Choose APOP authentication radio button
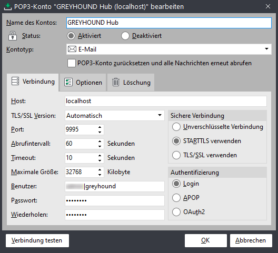The image size is (278, 253). coord(176,198)
